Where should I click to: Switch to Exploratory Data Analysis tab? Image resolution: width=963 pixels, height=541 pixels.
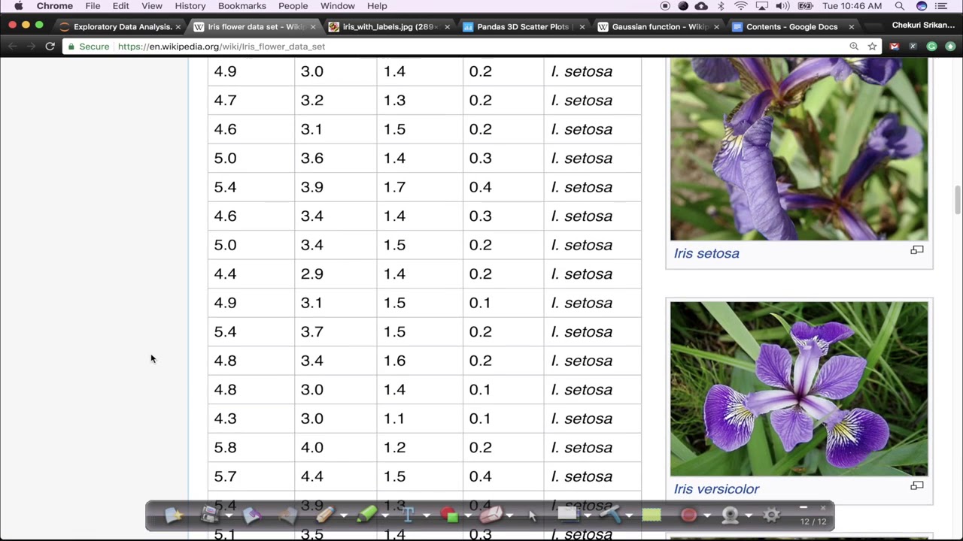click(x=120, y=27)
